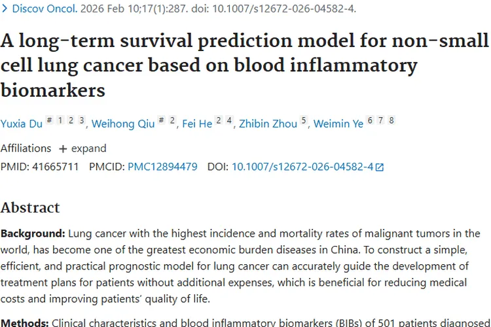The width and height of the screenshot is (491, 327).
Task: Open author Weimin Ye's link
Action: pyautogui.click(x=338, y=124)
